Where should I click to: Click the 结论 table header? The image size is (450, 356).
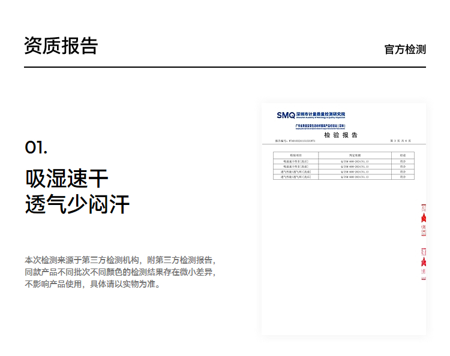click(403, 155)
